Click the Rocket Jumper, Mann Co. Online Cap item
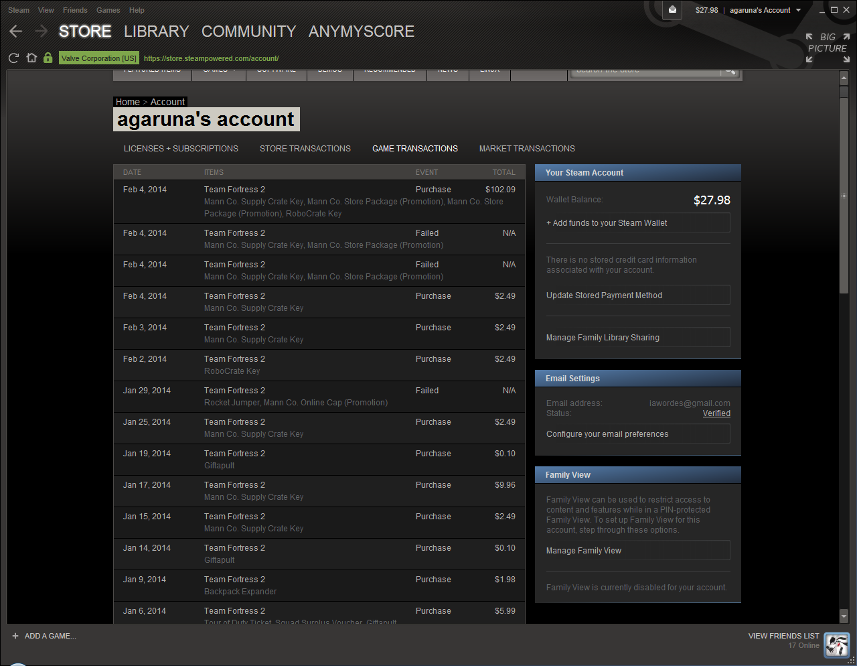Image resolution: width=857 pixels, height=666 pixels. click(296, 403)
